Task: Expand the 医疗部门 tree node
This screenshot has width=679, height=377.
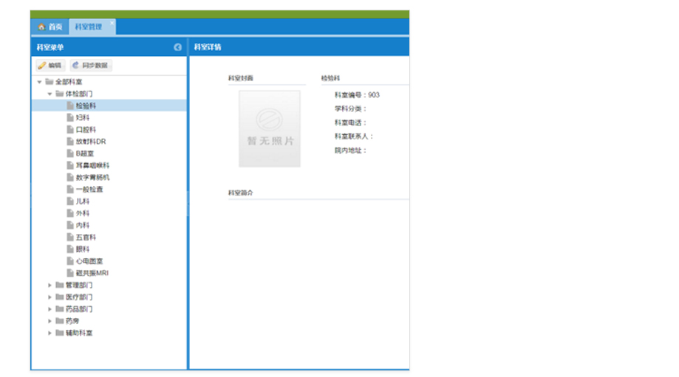Action: (50, 297)
